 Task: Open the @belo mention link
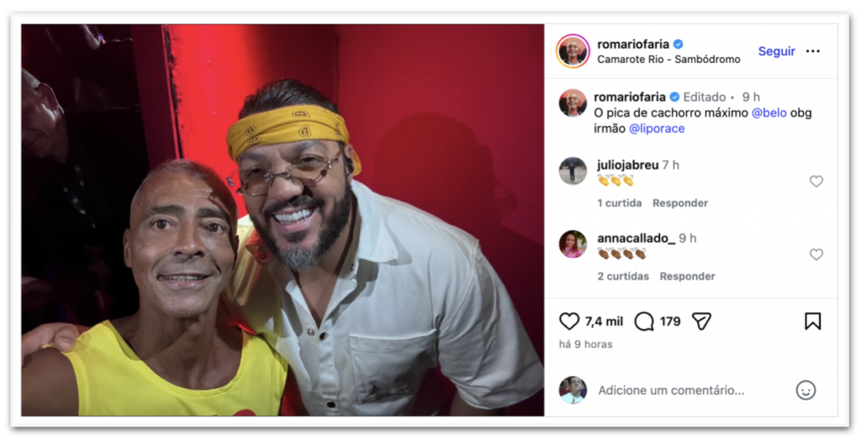(769, 113)
